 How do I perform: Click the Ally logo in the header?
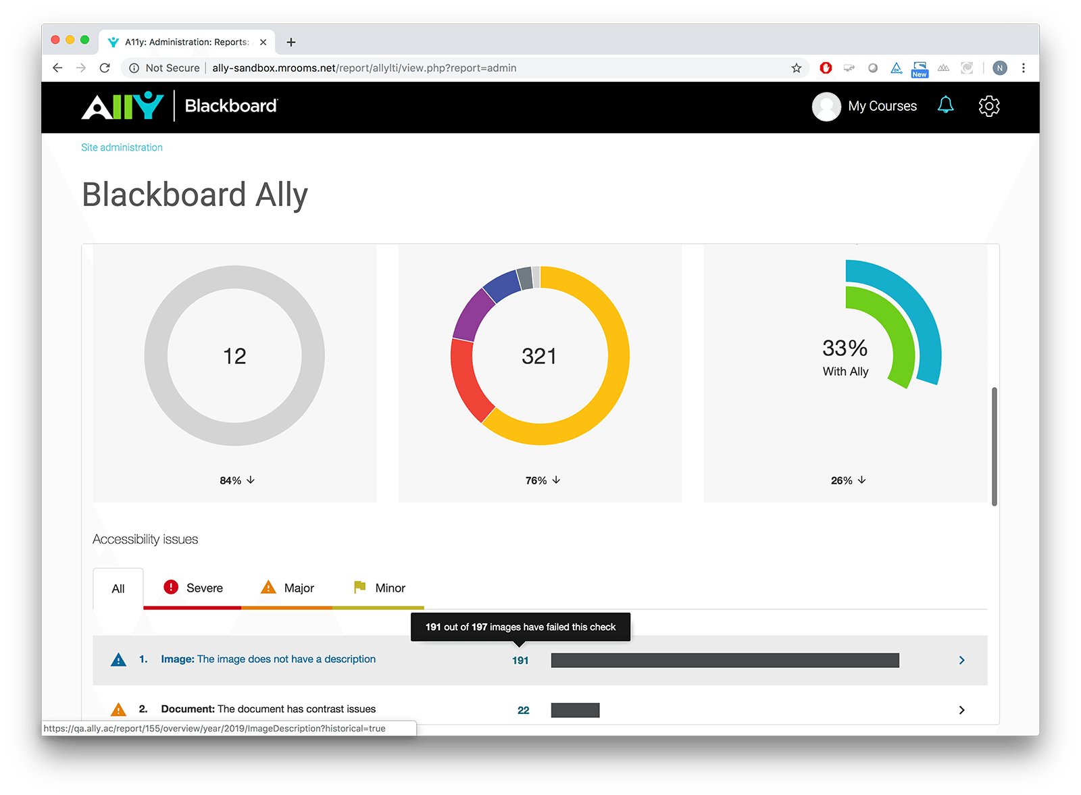click(x=123, y=106)
